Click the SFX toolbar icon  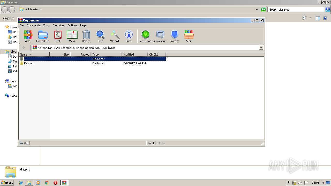pos(189,36)
